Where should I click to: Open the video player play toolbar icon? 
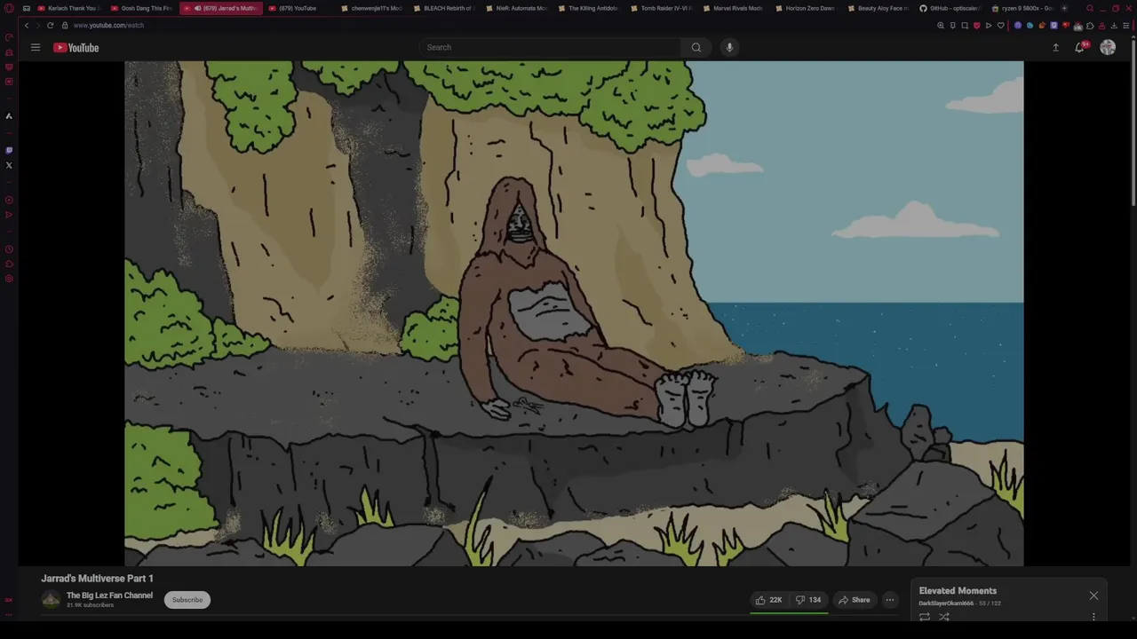[989, 26]
